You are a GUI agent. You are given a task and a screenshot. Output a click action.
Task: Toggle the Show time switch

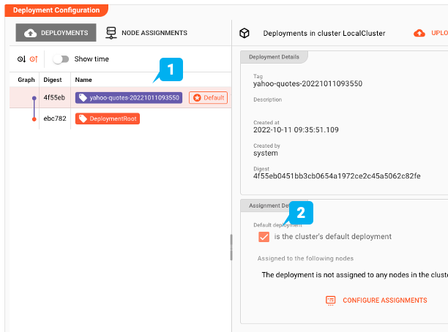click(61, 59)
